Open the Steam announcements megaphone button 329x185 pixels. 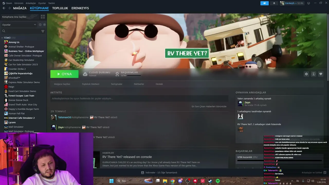pos(264,3)
